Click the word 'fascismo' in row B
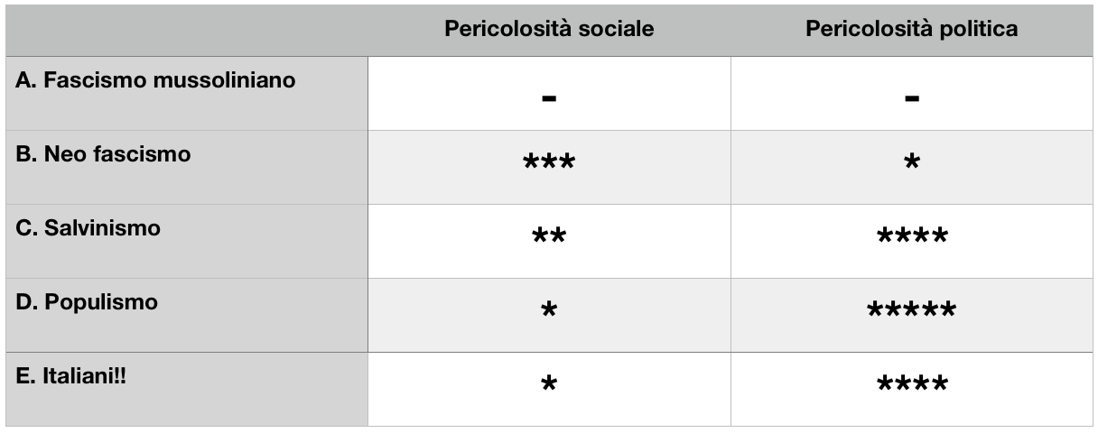Screen dimensions: 1098x433 coord(149,154)
